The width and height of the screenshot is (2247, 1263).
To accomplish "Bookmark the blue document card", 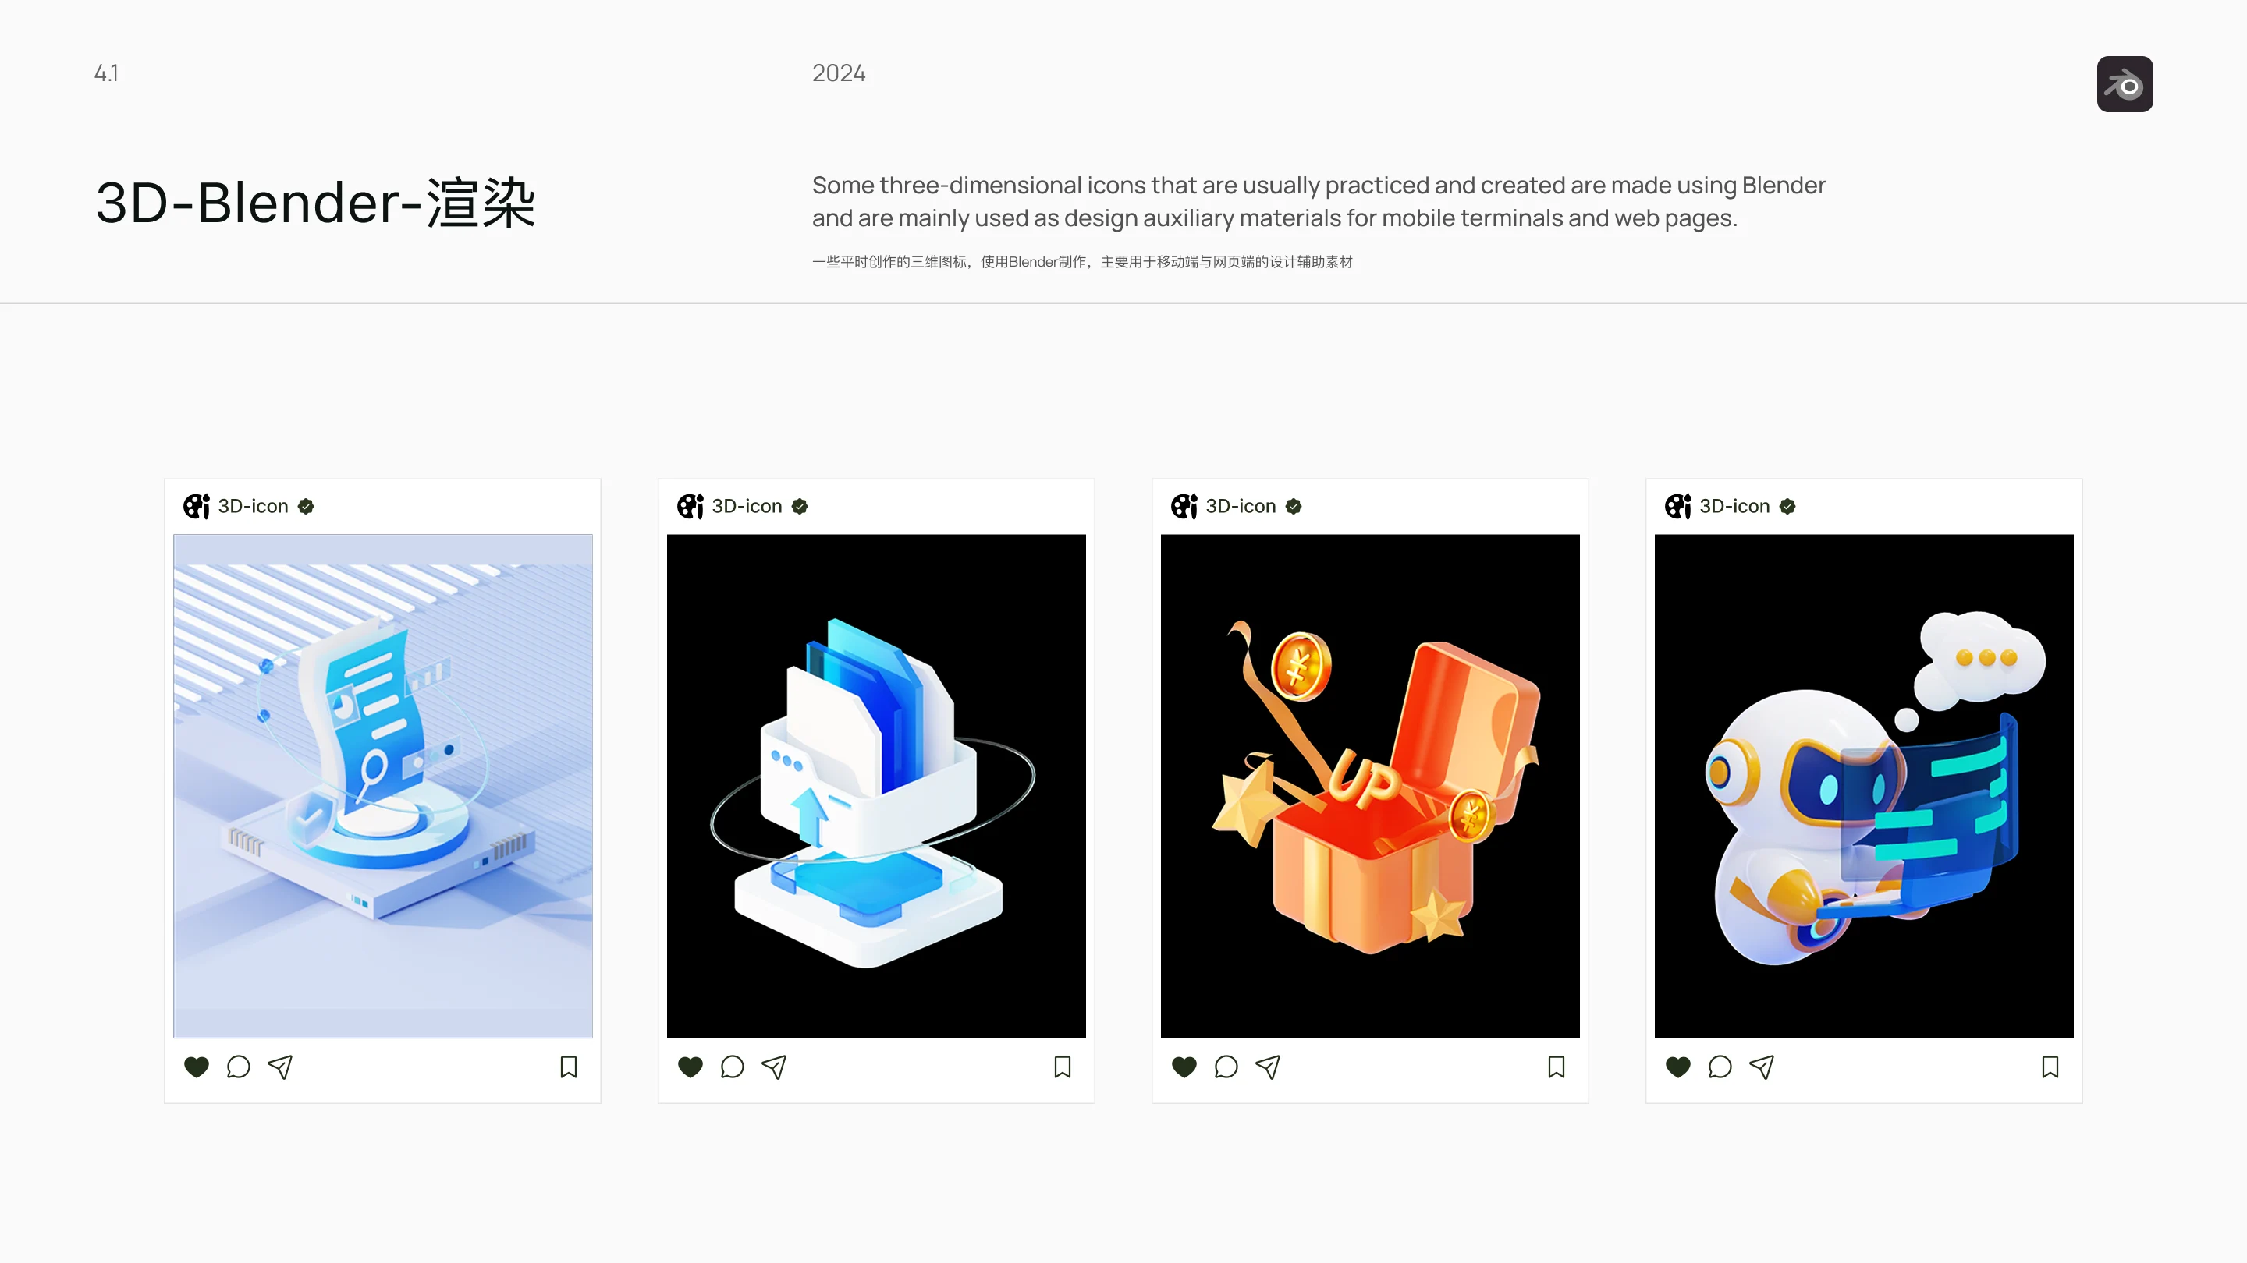I will point(569,1067).
